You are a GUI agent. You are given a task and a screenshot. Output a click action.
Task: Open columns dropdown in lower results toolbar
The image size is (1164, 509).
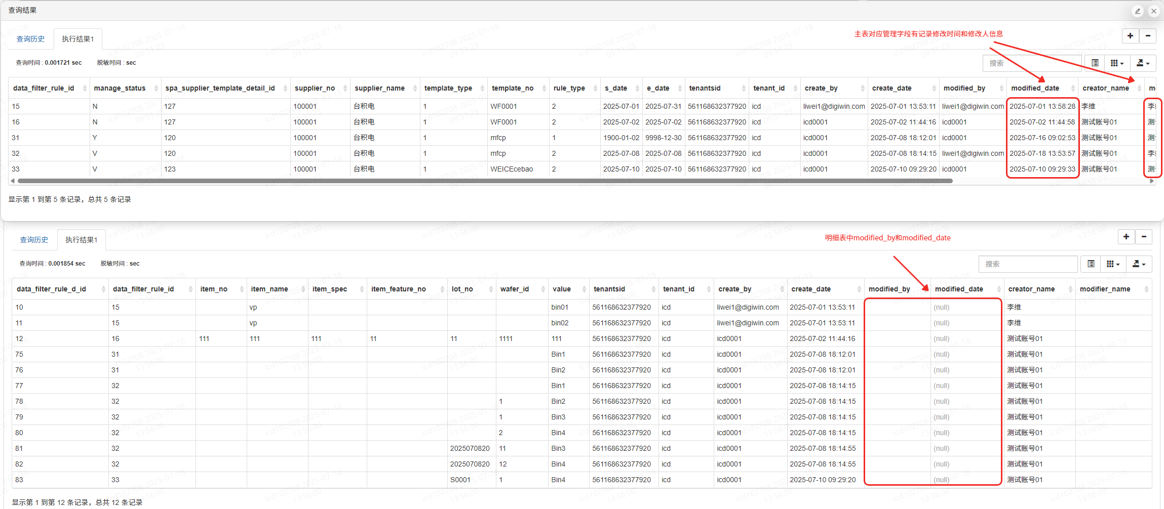tap(1113, 264)
